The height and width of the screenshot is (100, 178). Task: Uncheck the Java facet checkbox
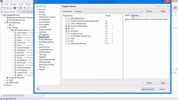pos(66,29)
